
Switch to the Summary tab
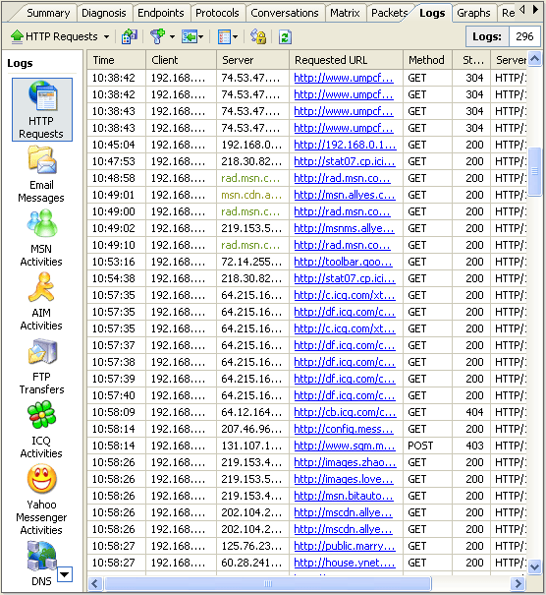[48, 13]
